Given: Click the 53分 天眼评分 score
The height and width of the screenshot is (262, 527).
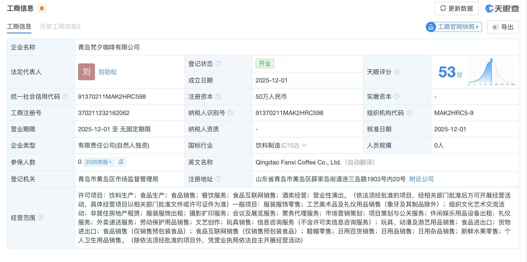Looking at the screenshot, I should 450,72.
